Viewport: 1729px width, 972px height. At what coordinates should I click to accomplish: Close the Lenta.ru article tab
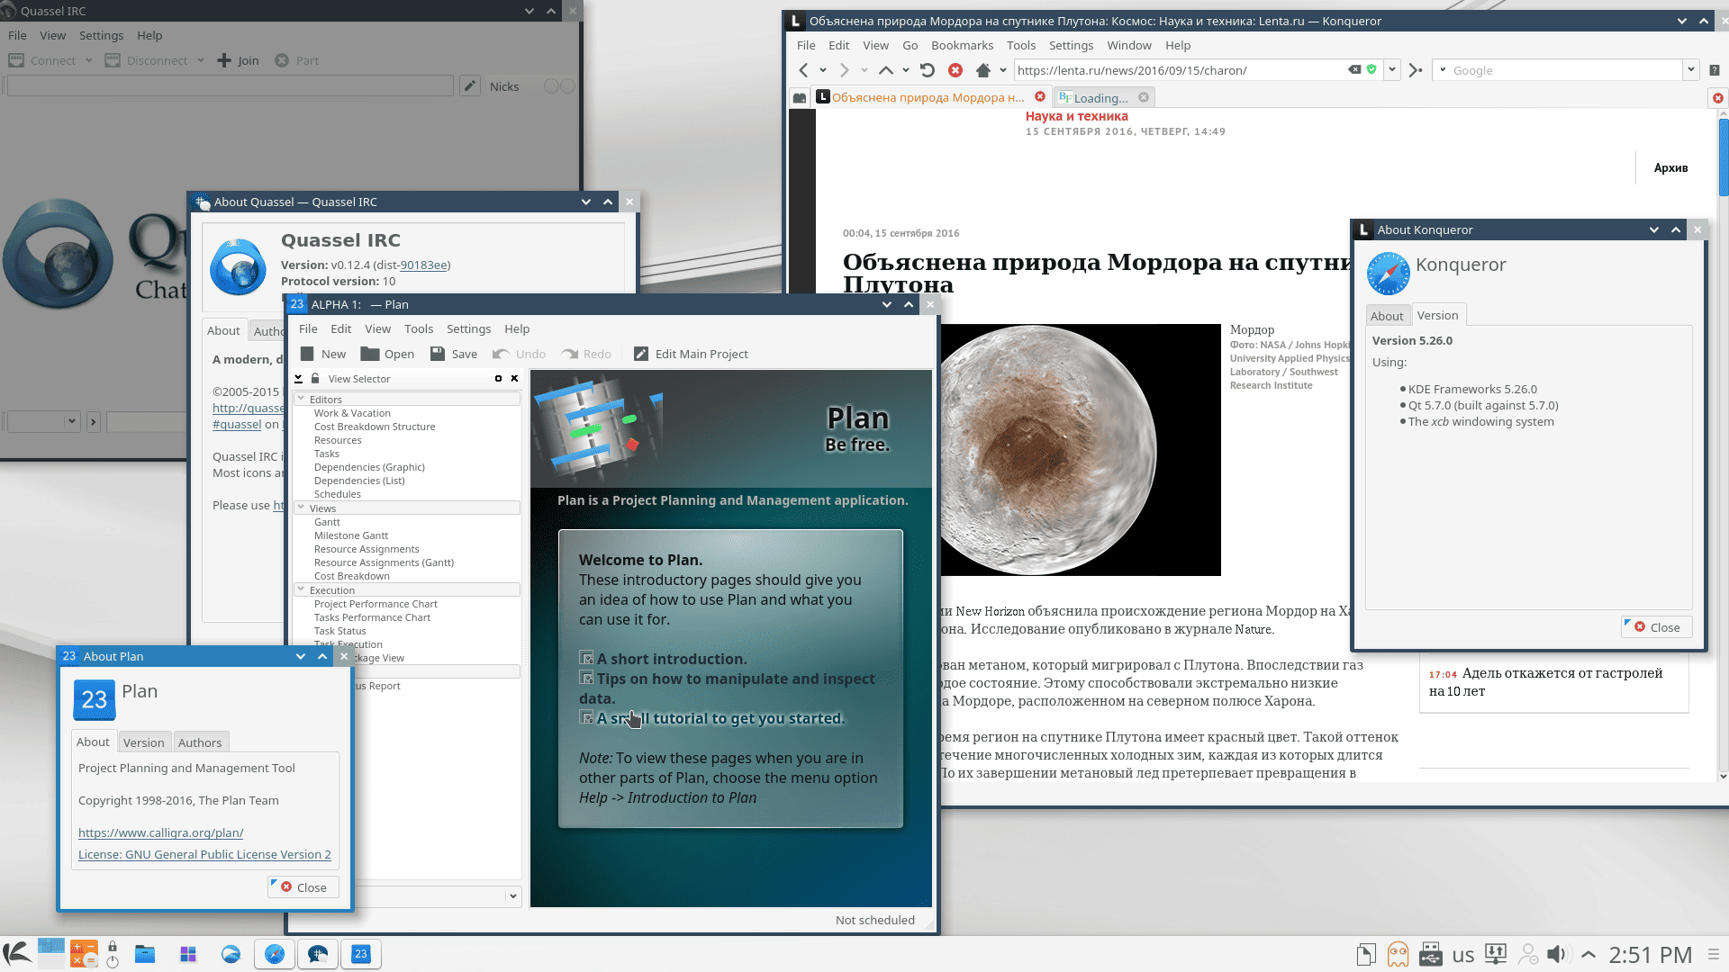pos(1040,96)
